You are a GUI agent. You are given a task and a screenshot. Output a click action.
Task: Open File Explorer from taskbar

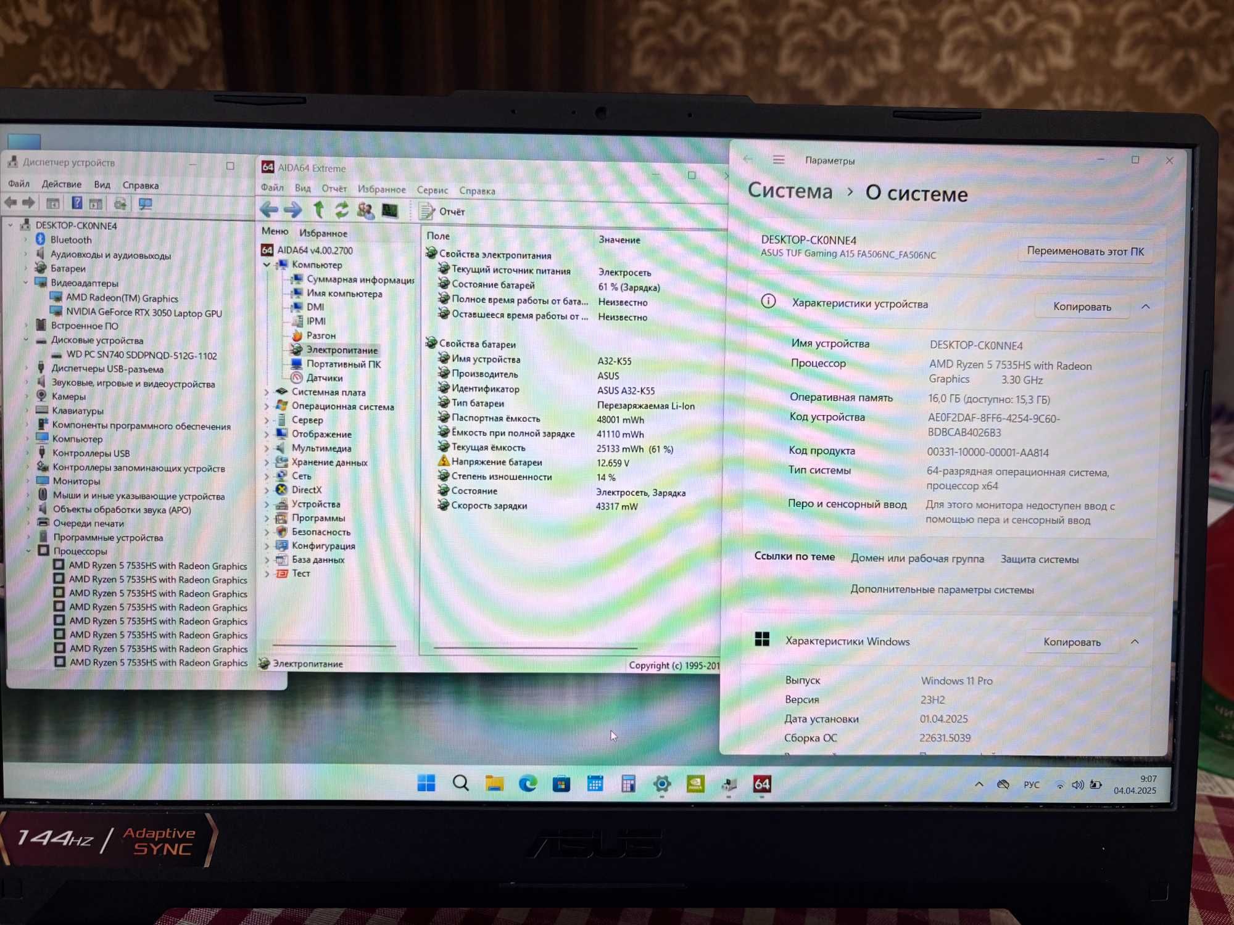point(494,783)
